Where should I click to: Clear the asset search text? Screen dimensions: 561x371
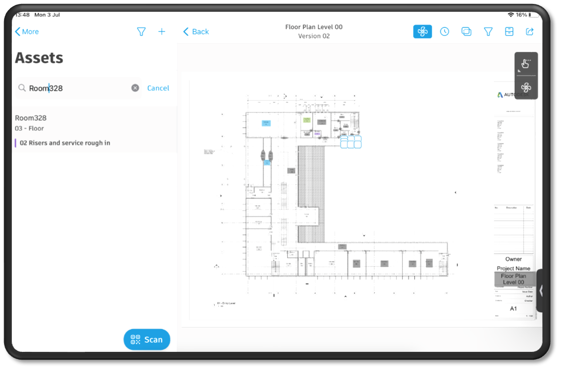[135, 88]
